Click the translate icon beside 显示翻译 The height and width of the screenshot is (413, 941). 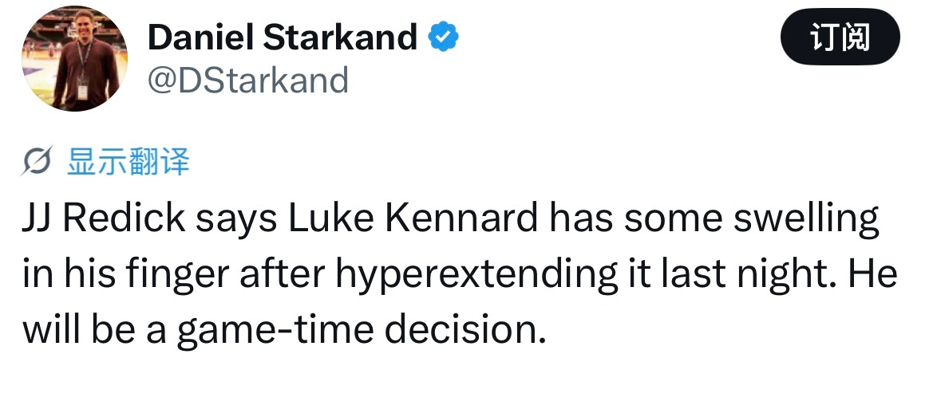coord(39,162)
